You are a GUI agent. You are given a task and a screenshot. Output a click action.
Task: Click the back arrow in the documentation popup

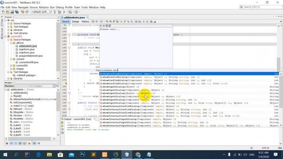(x=101, y=26)
